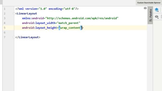The height and width of the screenshot is (91, 162).
Task: Toggle the view options eye icon
Action: [157, 17]
